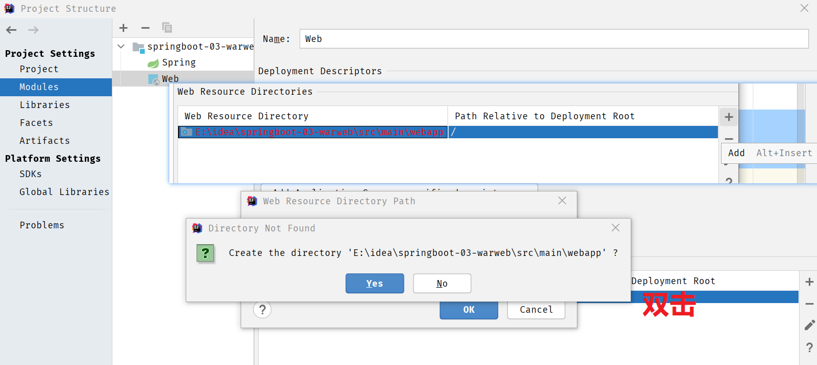817x365 pixels.
Task: Remove selected module with the minus icon
Action: point(145,28)
